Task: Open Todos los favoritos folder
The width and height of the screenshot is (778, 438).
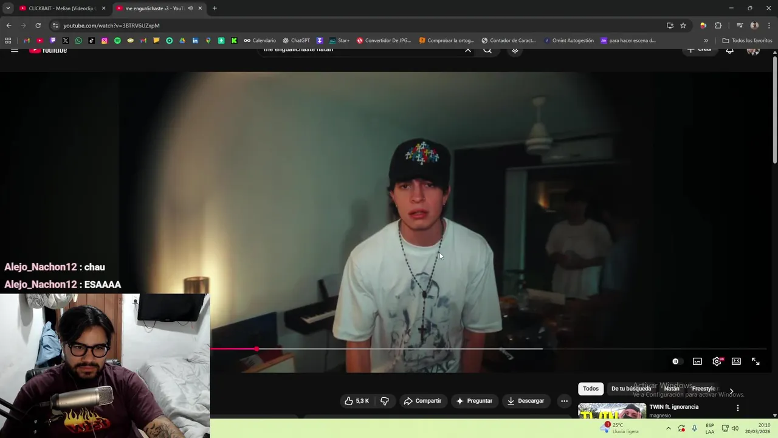Action: [747, 41]
